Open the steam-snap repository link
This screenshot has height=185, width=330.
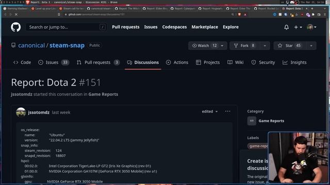click(x=67, y=45)
